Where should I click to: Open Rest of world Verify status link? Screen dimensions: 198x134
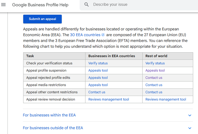(x=155, y=63)
